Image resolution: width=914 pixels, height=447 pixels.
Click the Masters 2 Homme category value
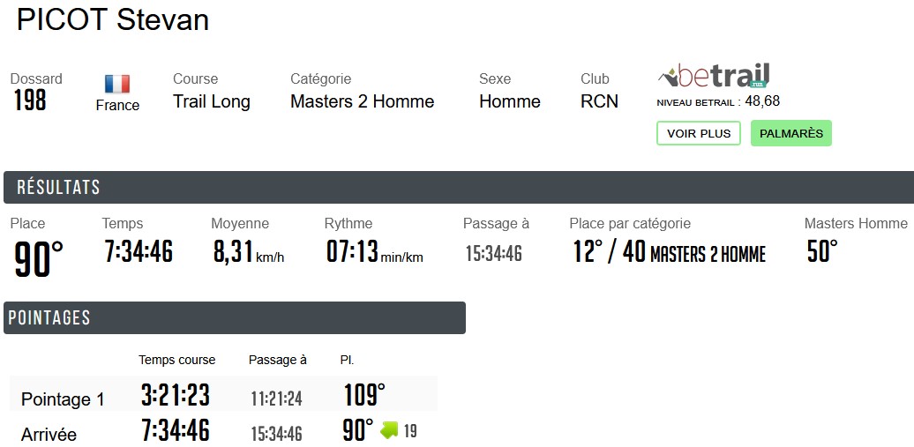pos(362,101)
